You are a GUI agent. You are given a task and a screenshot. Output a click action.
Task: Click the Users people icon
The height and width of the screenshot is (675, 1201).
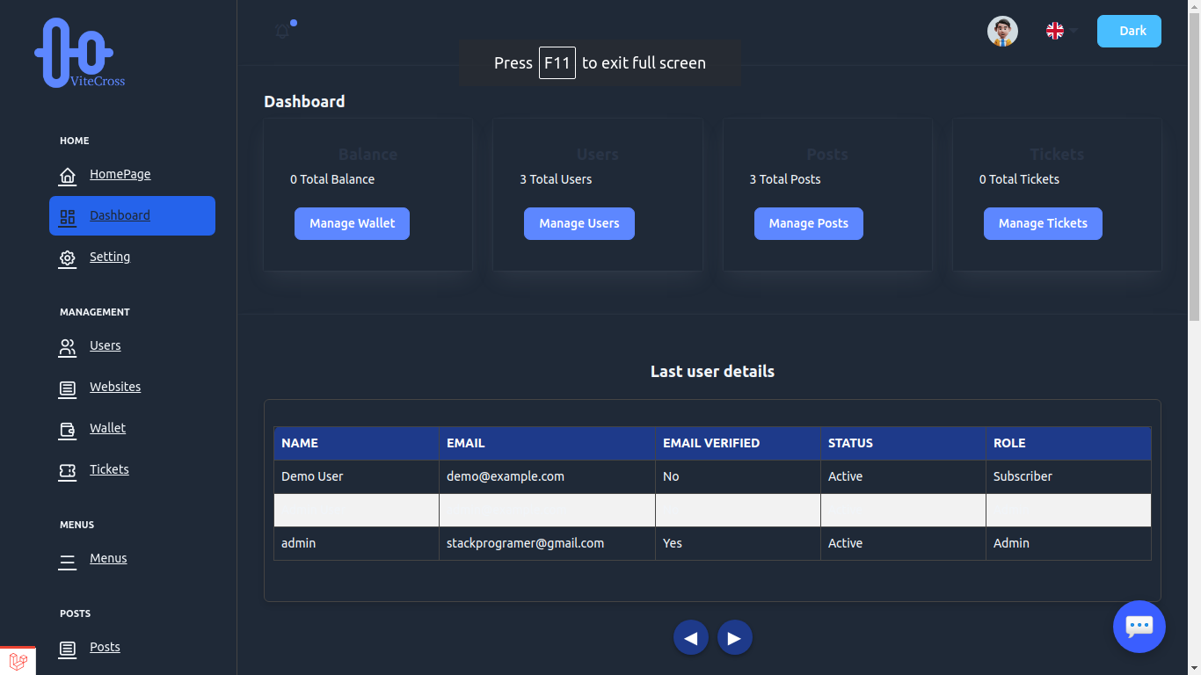pos(68,347)
